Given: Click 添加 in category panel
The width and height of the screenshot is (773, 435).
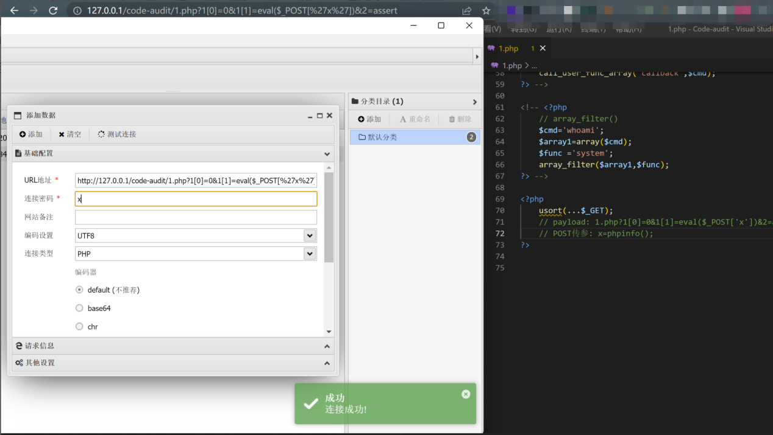Looking at the screenshot, I should point(369,119).
